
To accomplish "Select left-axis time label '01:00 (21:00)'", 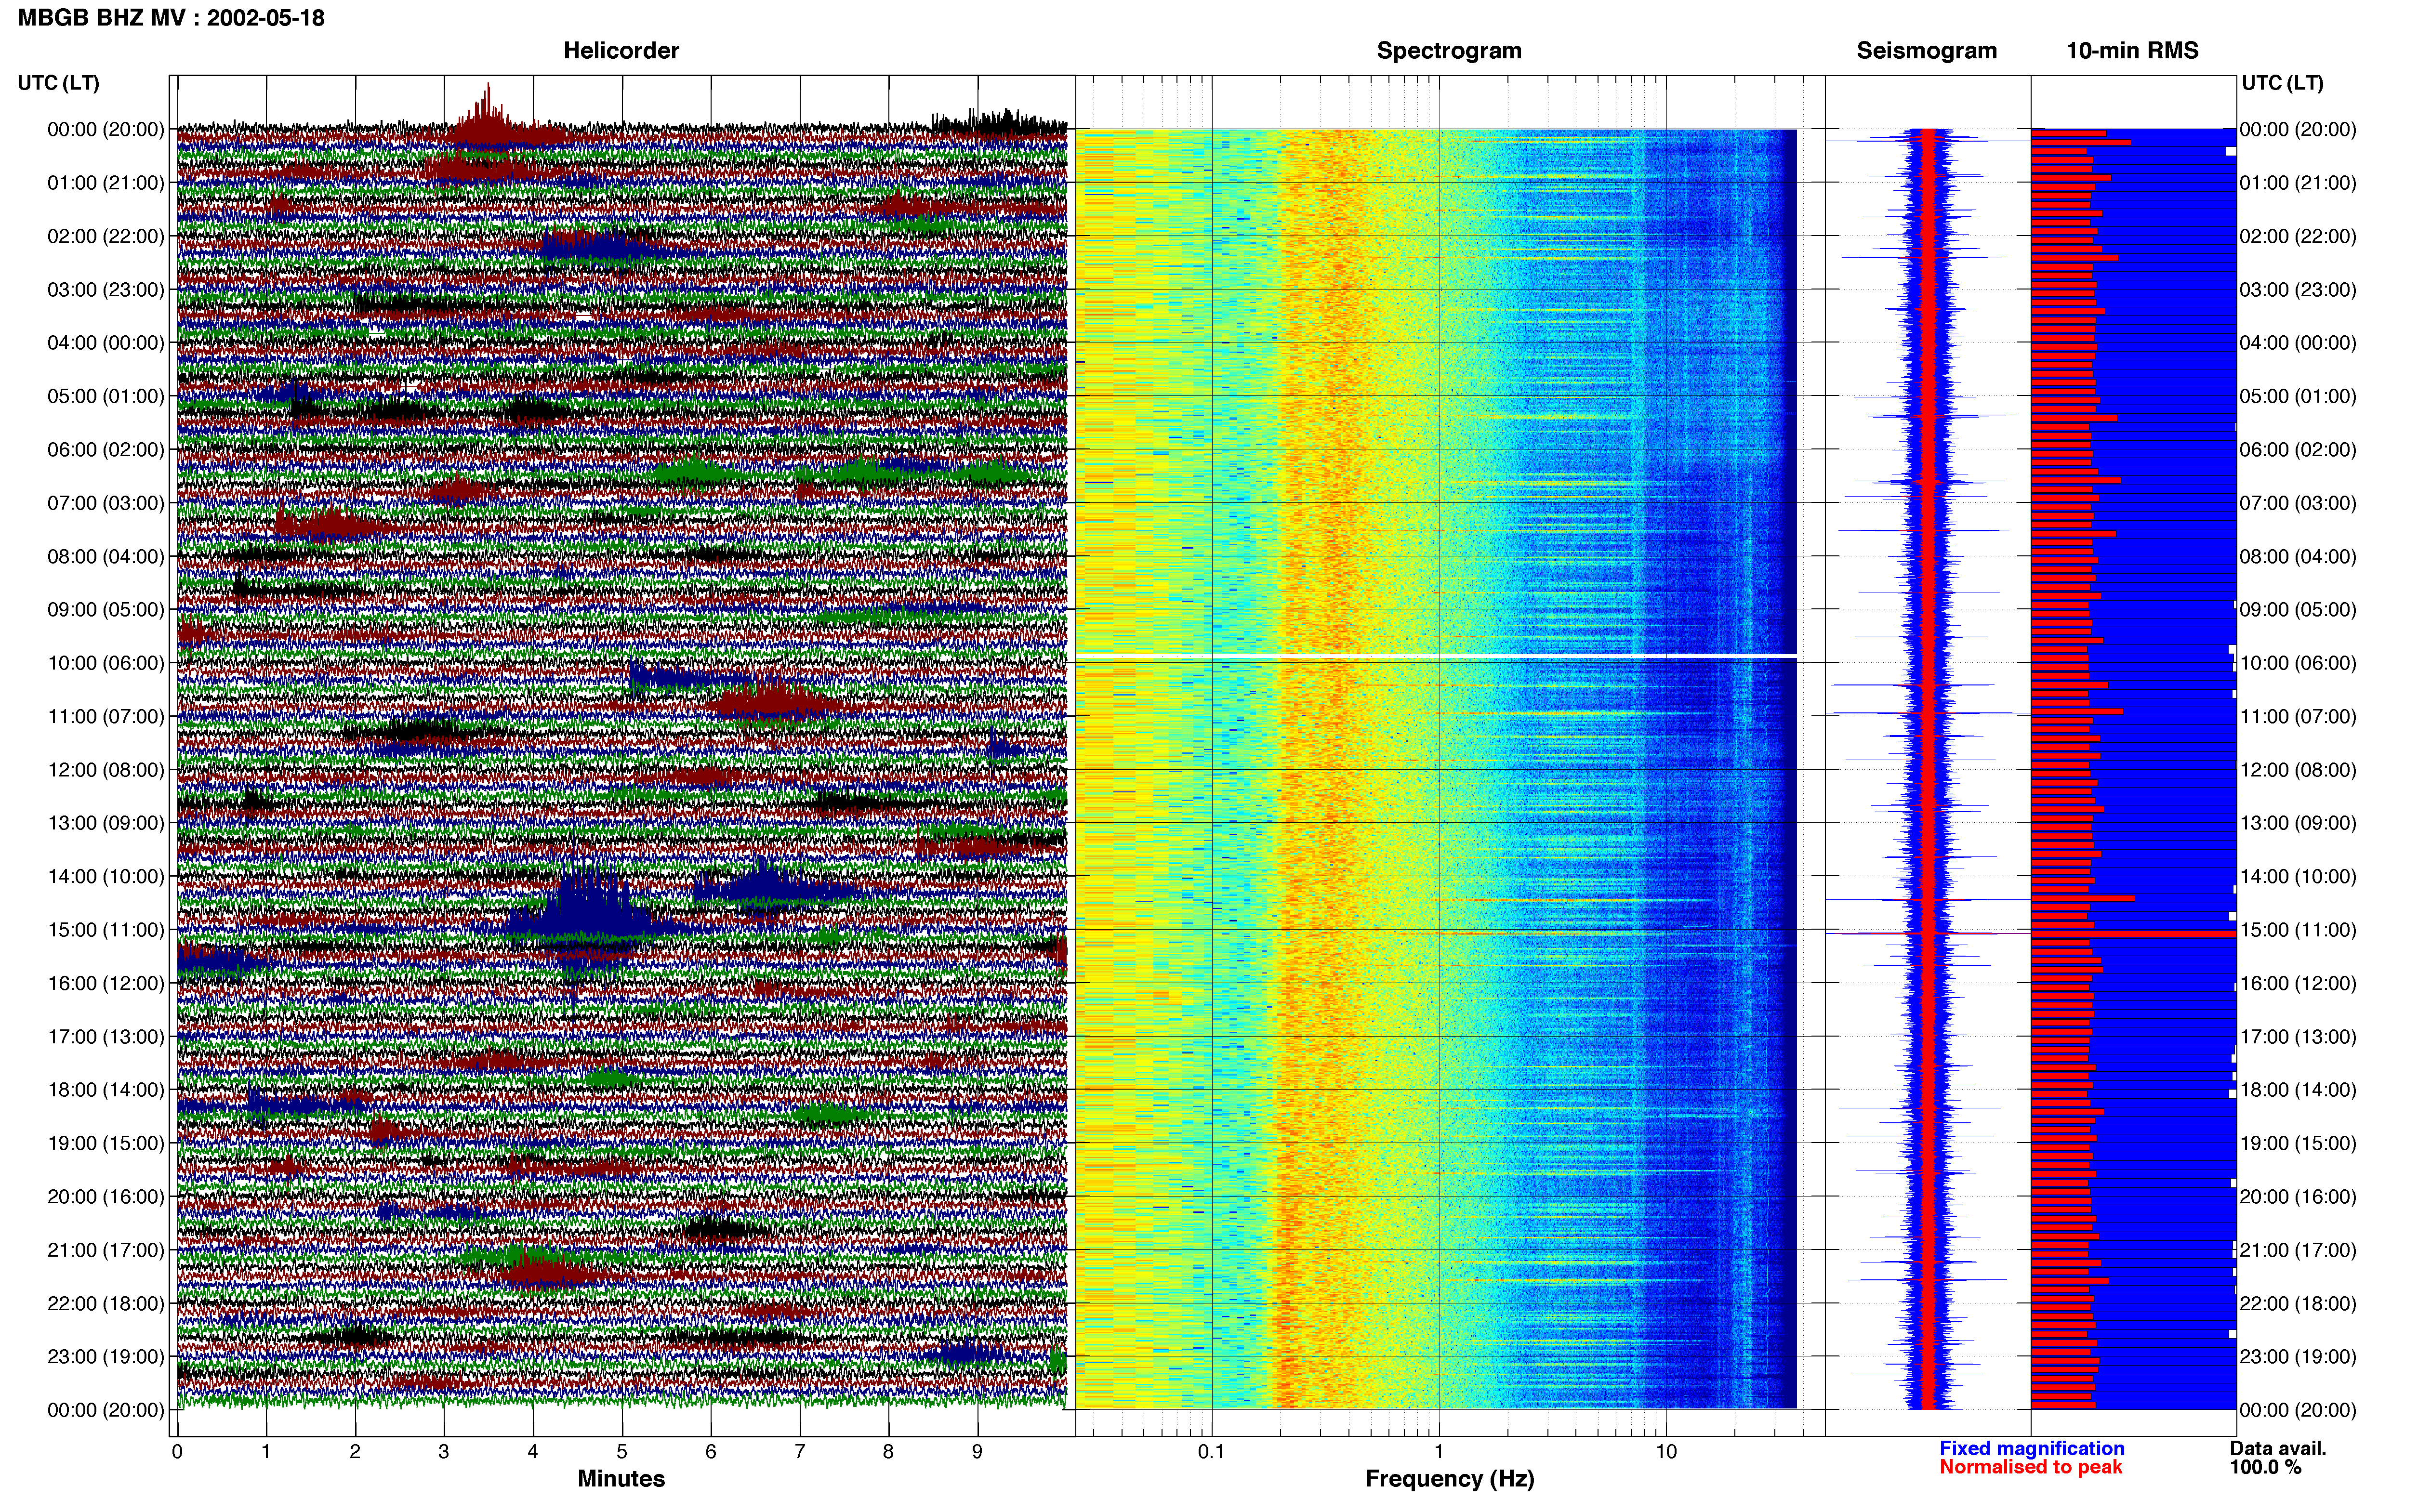I will [106, 183].
